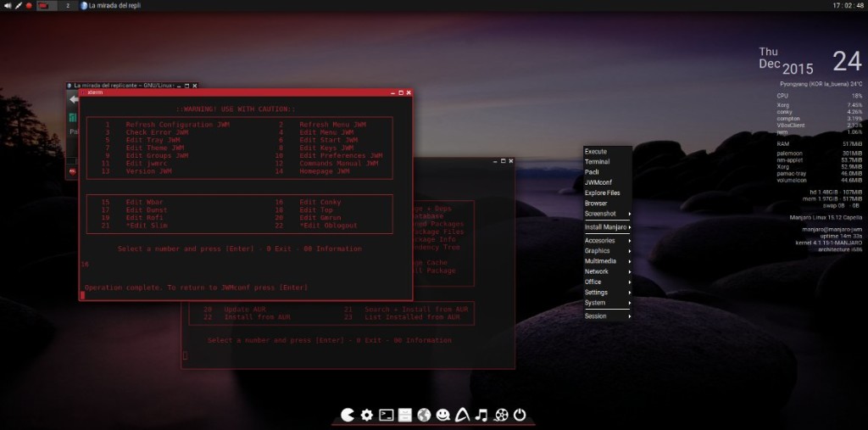Viewport: 868px width, 430px height.
Task: Click the power button in the dock
Action: (520, 415)
